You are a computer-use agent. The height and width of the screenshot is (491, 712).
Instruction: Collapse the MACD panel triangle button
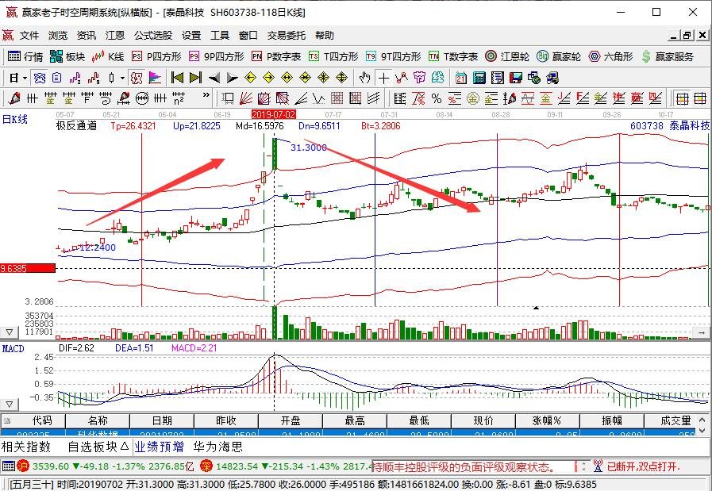pyautogui.click(x=9, y=404)
